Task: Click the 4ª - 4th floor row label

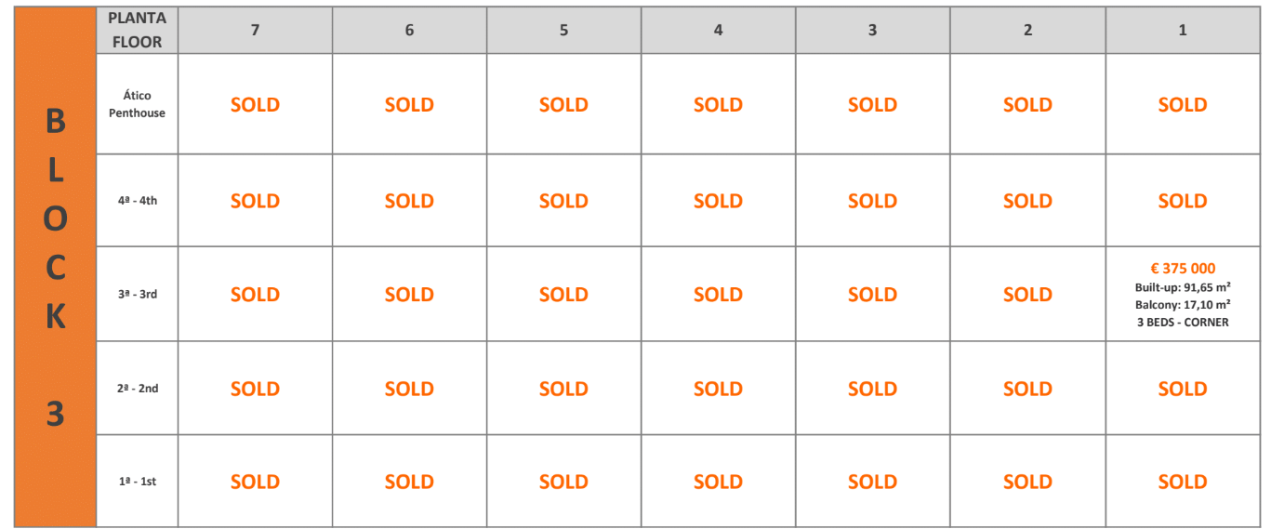Action: point(137,201)
